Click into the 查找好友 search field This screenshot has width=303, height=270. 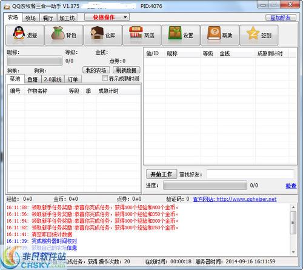click(x=250, y=174)
